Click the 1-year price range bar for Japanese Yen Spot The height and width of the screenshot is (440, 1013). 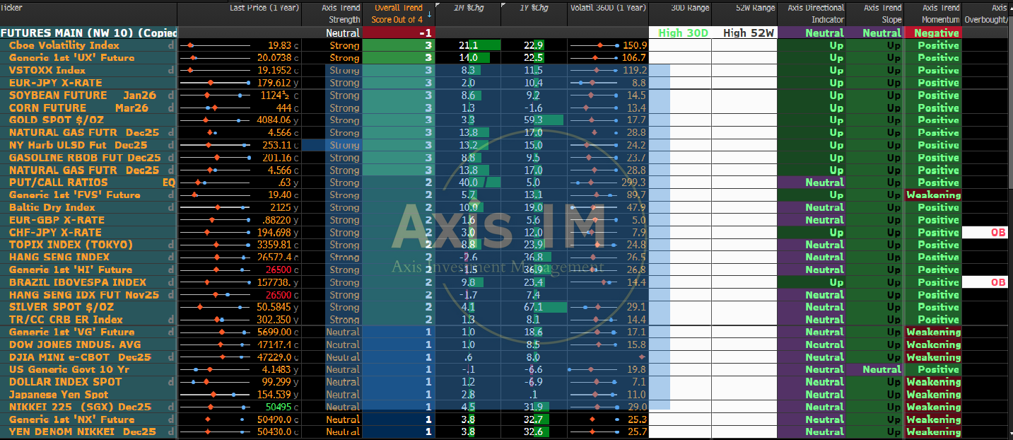[x=215, y=395]
